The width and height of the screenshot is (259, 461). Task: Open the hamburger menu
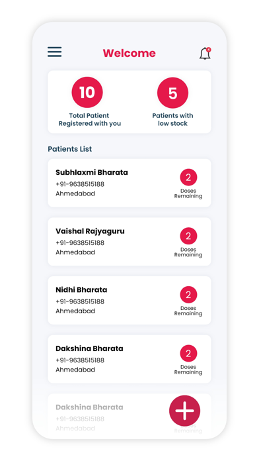[x=55, y=52]
